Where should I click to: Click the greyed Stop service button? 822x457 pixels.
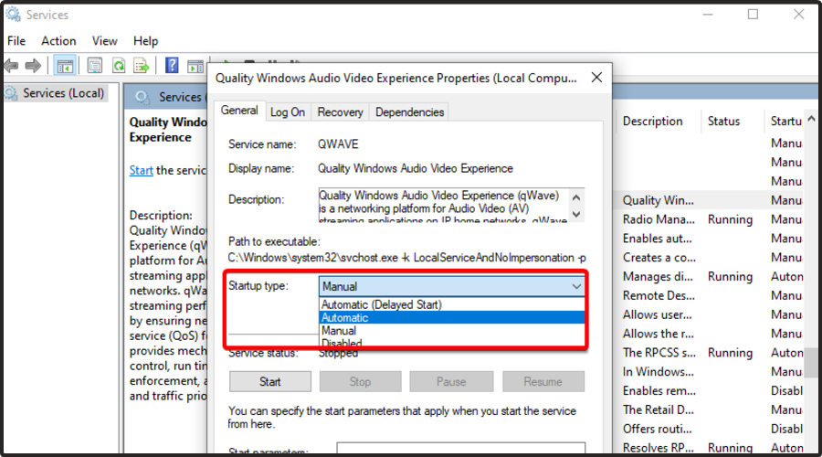point(360,381)
